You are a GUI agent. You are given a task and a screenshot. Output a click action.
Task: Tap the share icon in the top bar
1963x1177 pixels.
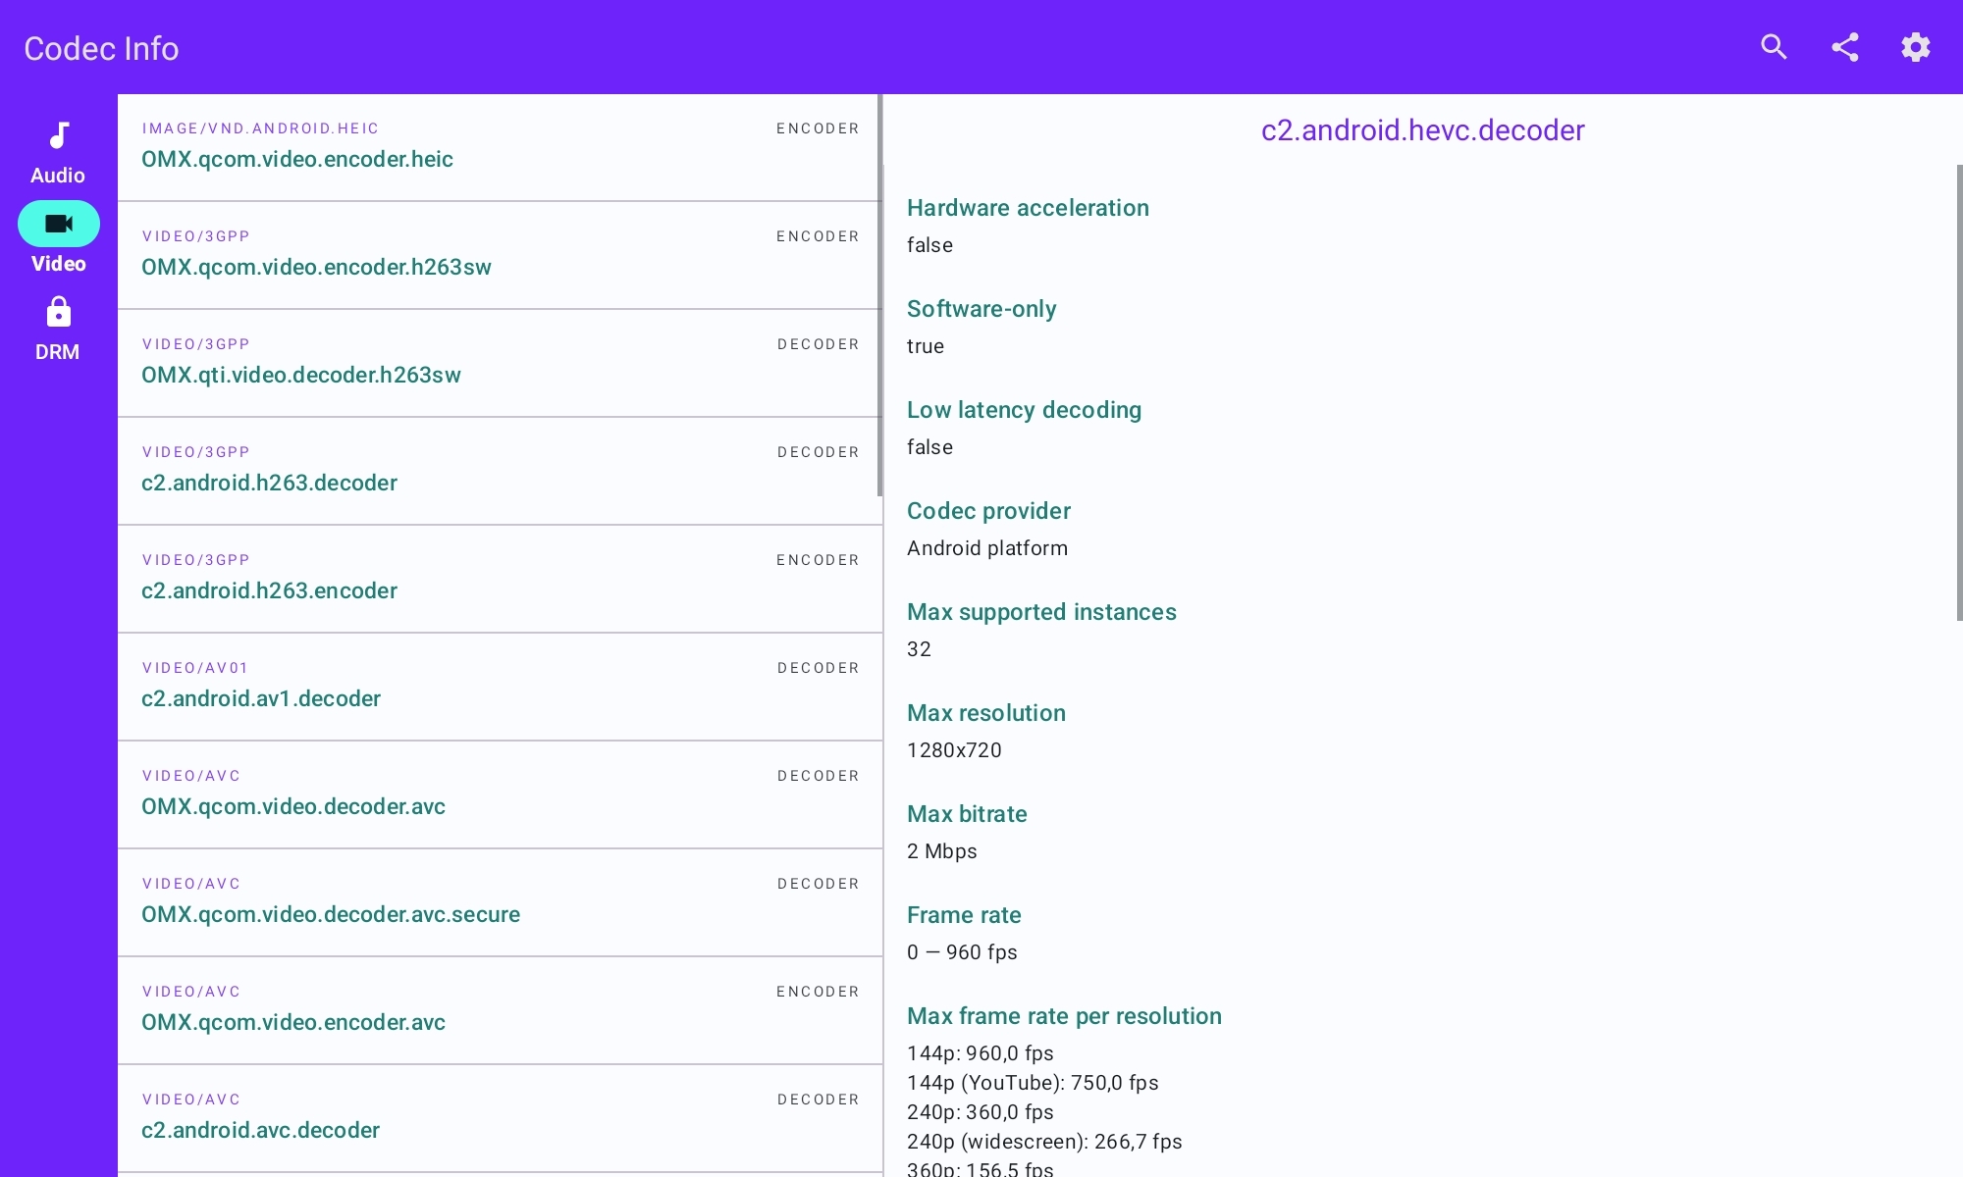click(x=1845, y=47)
